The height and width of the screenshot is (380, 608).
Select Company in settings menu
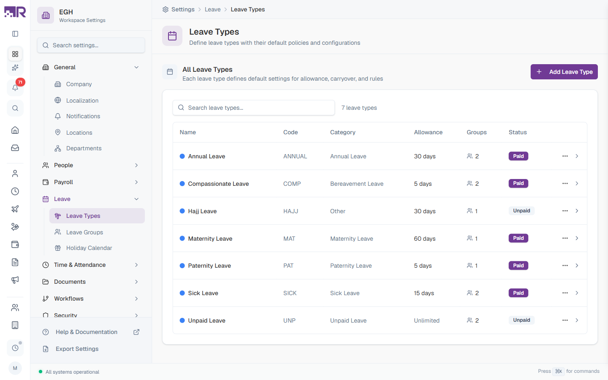97,84
